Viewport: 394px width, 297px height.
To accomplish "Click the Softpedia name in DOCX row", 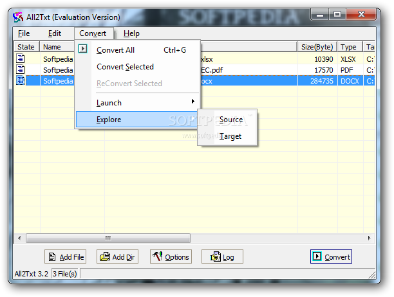I will [x=58, y=81].
